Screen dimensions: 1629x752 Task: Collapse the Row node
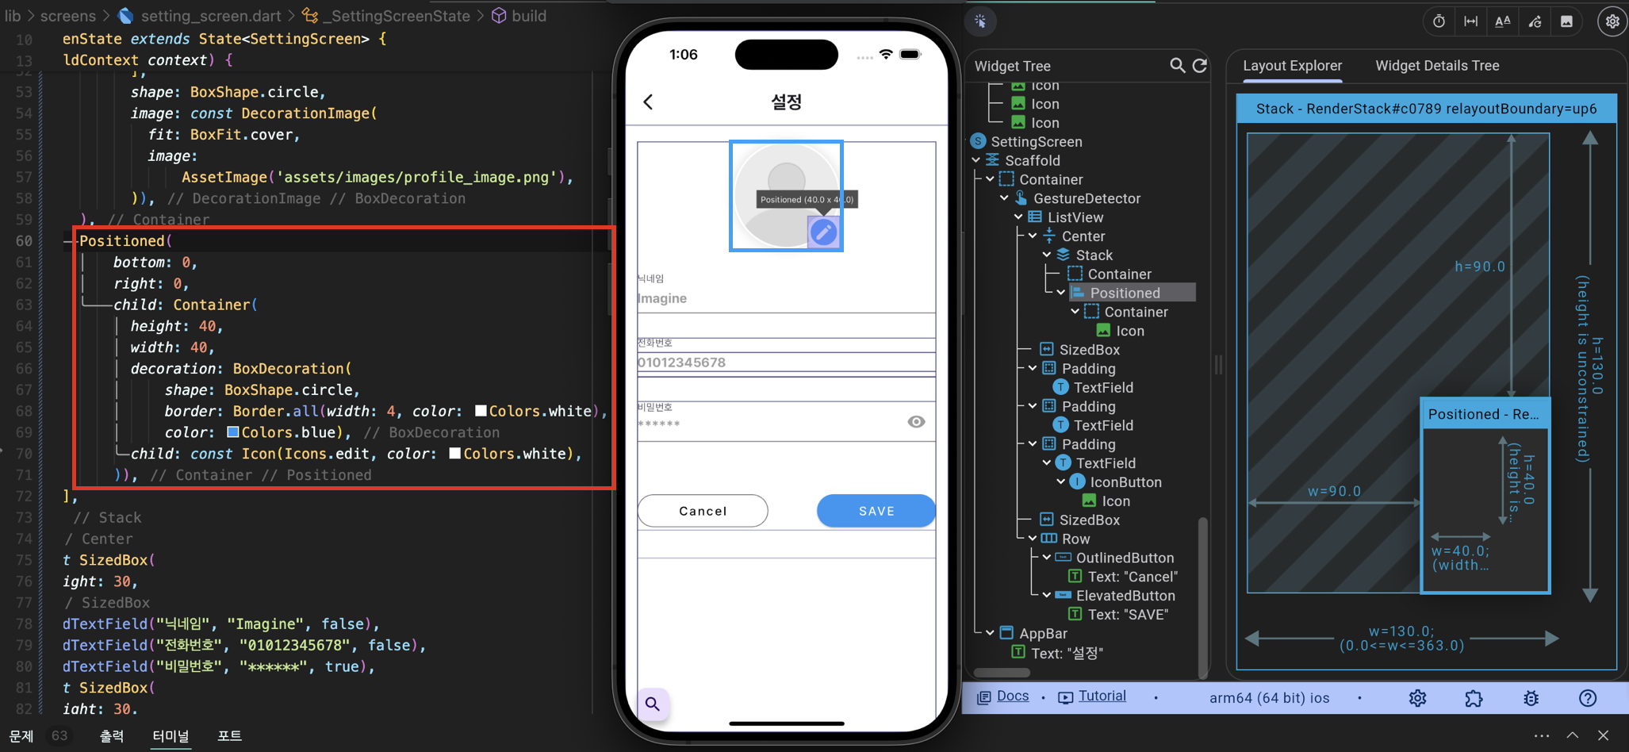click(x=1033, y=539)
